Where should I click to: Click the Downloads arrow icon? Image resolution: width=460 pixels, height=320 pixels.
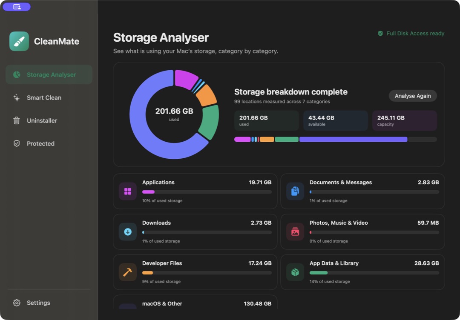coord(128,232)
